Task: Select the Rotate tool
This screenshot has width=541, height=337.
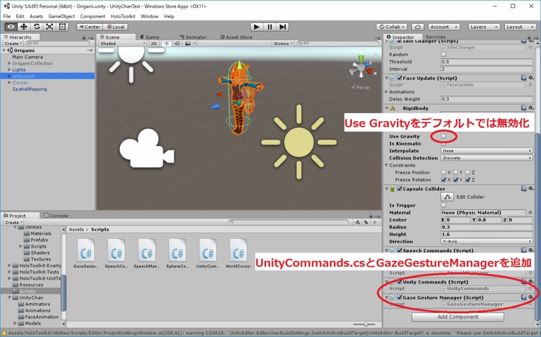Action: coord(36,27)
